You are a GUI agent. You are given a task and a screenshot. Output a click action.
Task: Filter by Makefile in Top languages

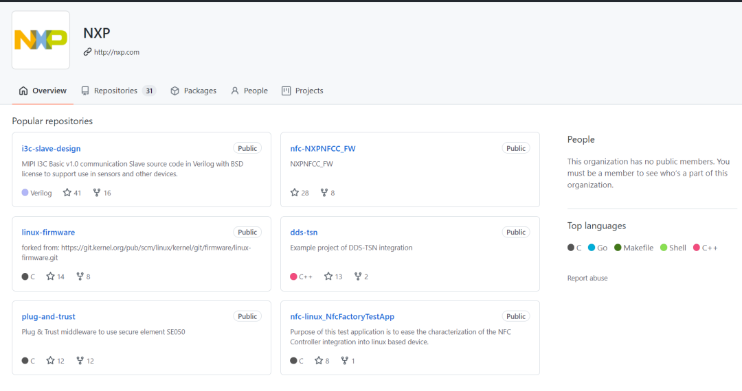[x=633, y=248]
